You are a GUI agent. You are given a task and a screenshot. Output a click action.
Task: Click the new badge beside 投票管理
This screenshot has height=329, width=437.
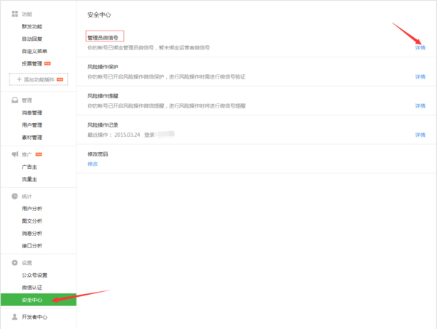coord(47,63)
